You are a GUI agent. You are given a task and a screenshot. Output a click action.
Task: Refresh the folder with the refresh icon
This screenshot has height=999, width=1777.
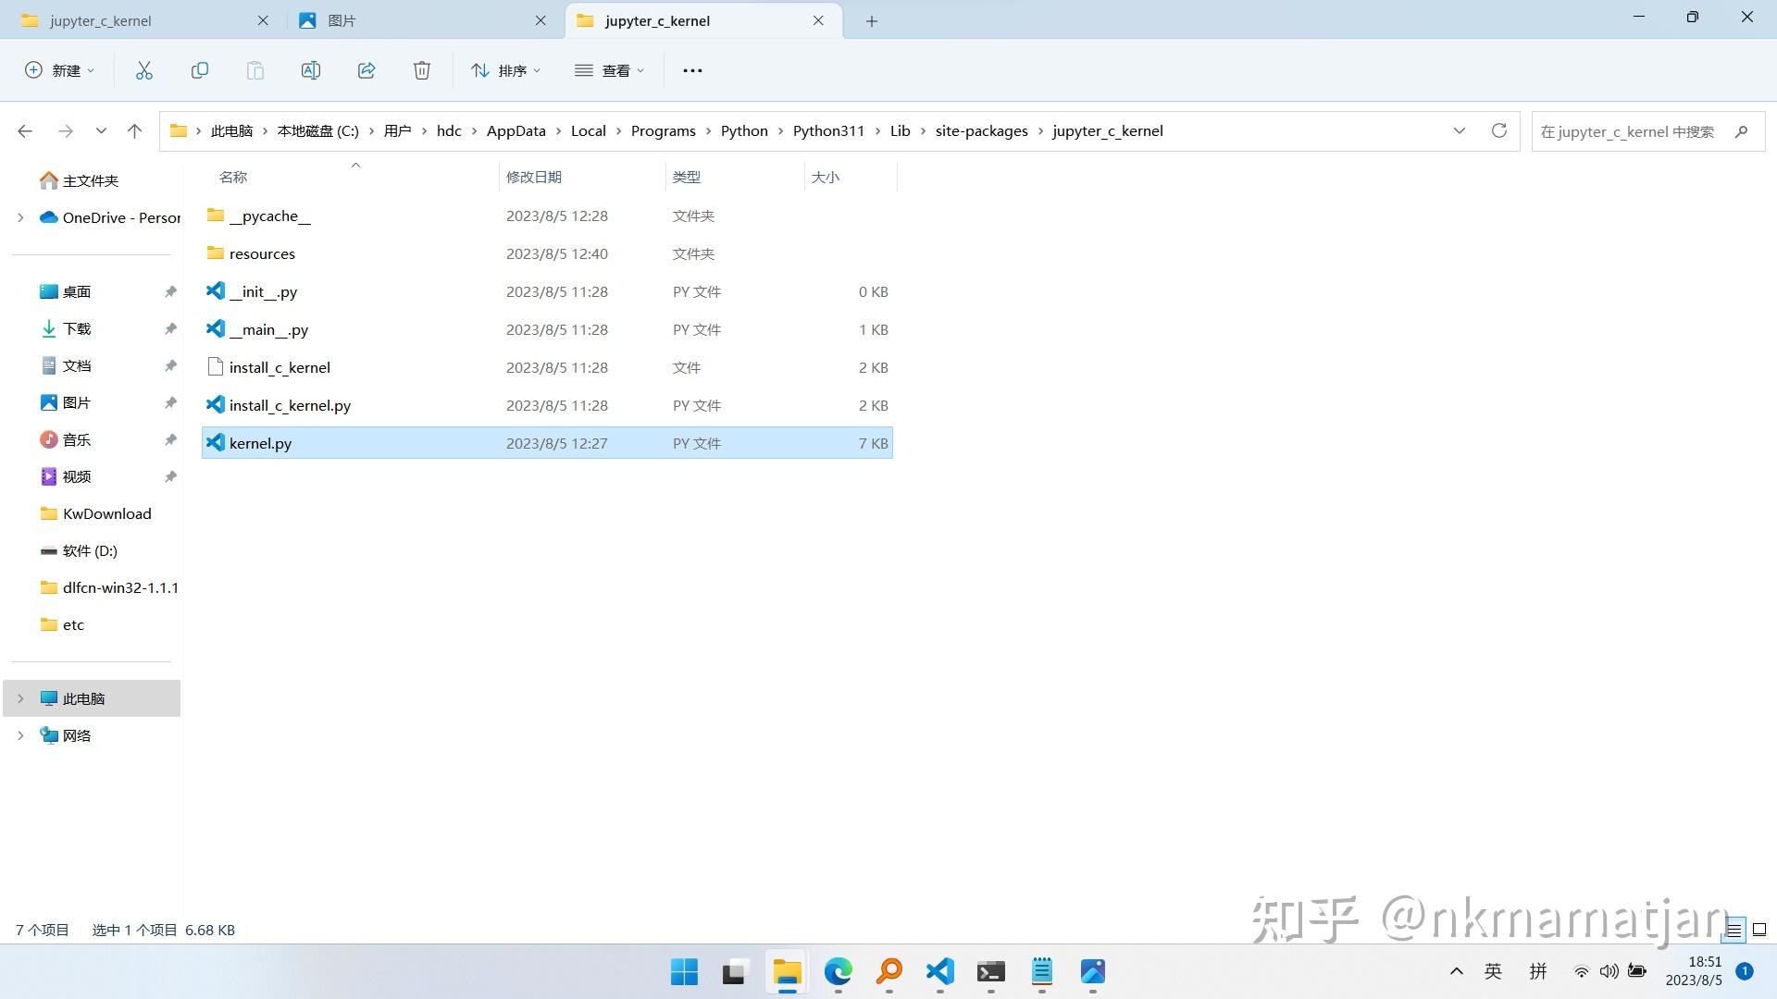click(1498, 130)
